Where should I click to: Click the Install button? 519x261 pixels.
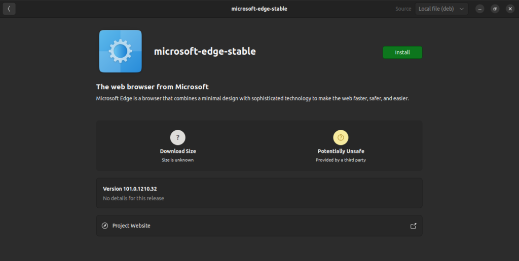pyautogui.click(x=402, y=52)
